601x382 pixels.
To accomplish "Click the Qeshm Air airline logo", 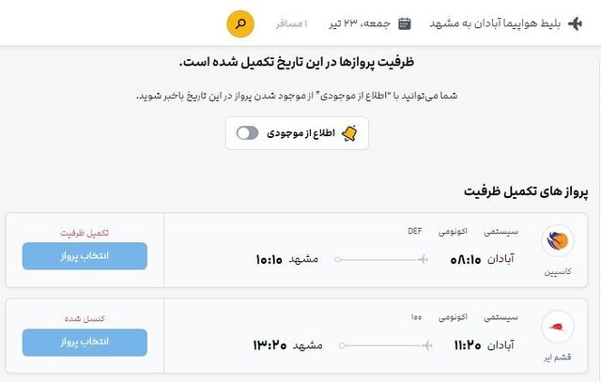I will pos(558,326).
